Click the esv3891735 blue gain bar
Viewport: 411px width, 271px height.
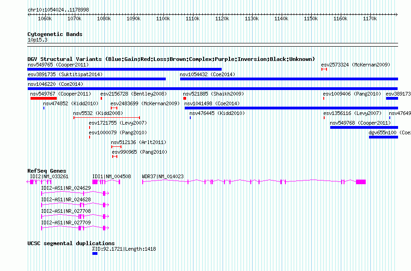click(97, 79)
